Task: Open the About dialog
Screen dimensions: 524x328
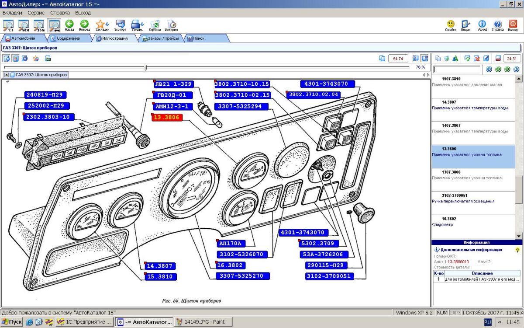Action: click(482, 25)
